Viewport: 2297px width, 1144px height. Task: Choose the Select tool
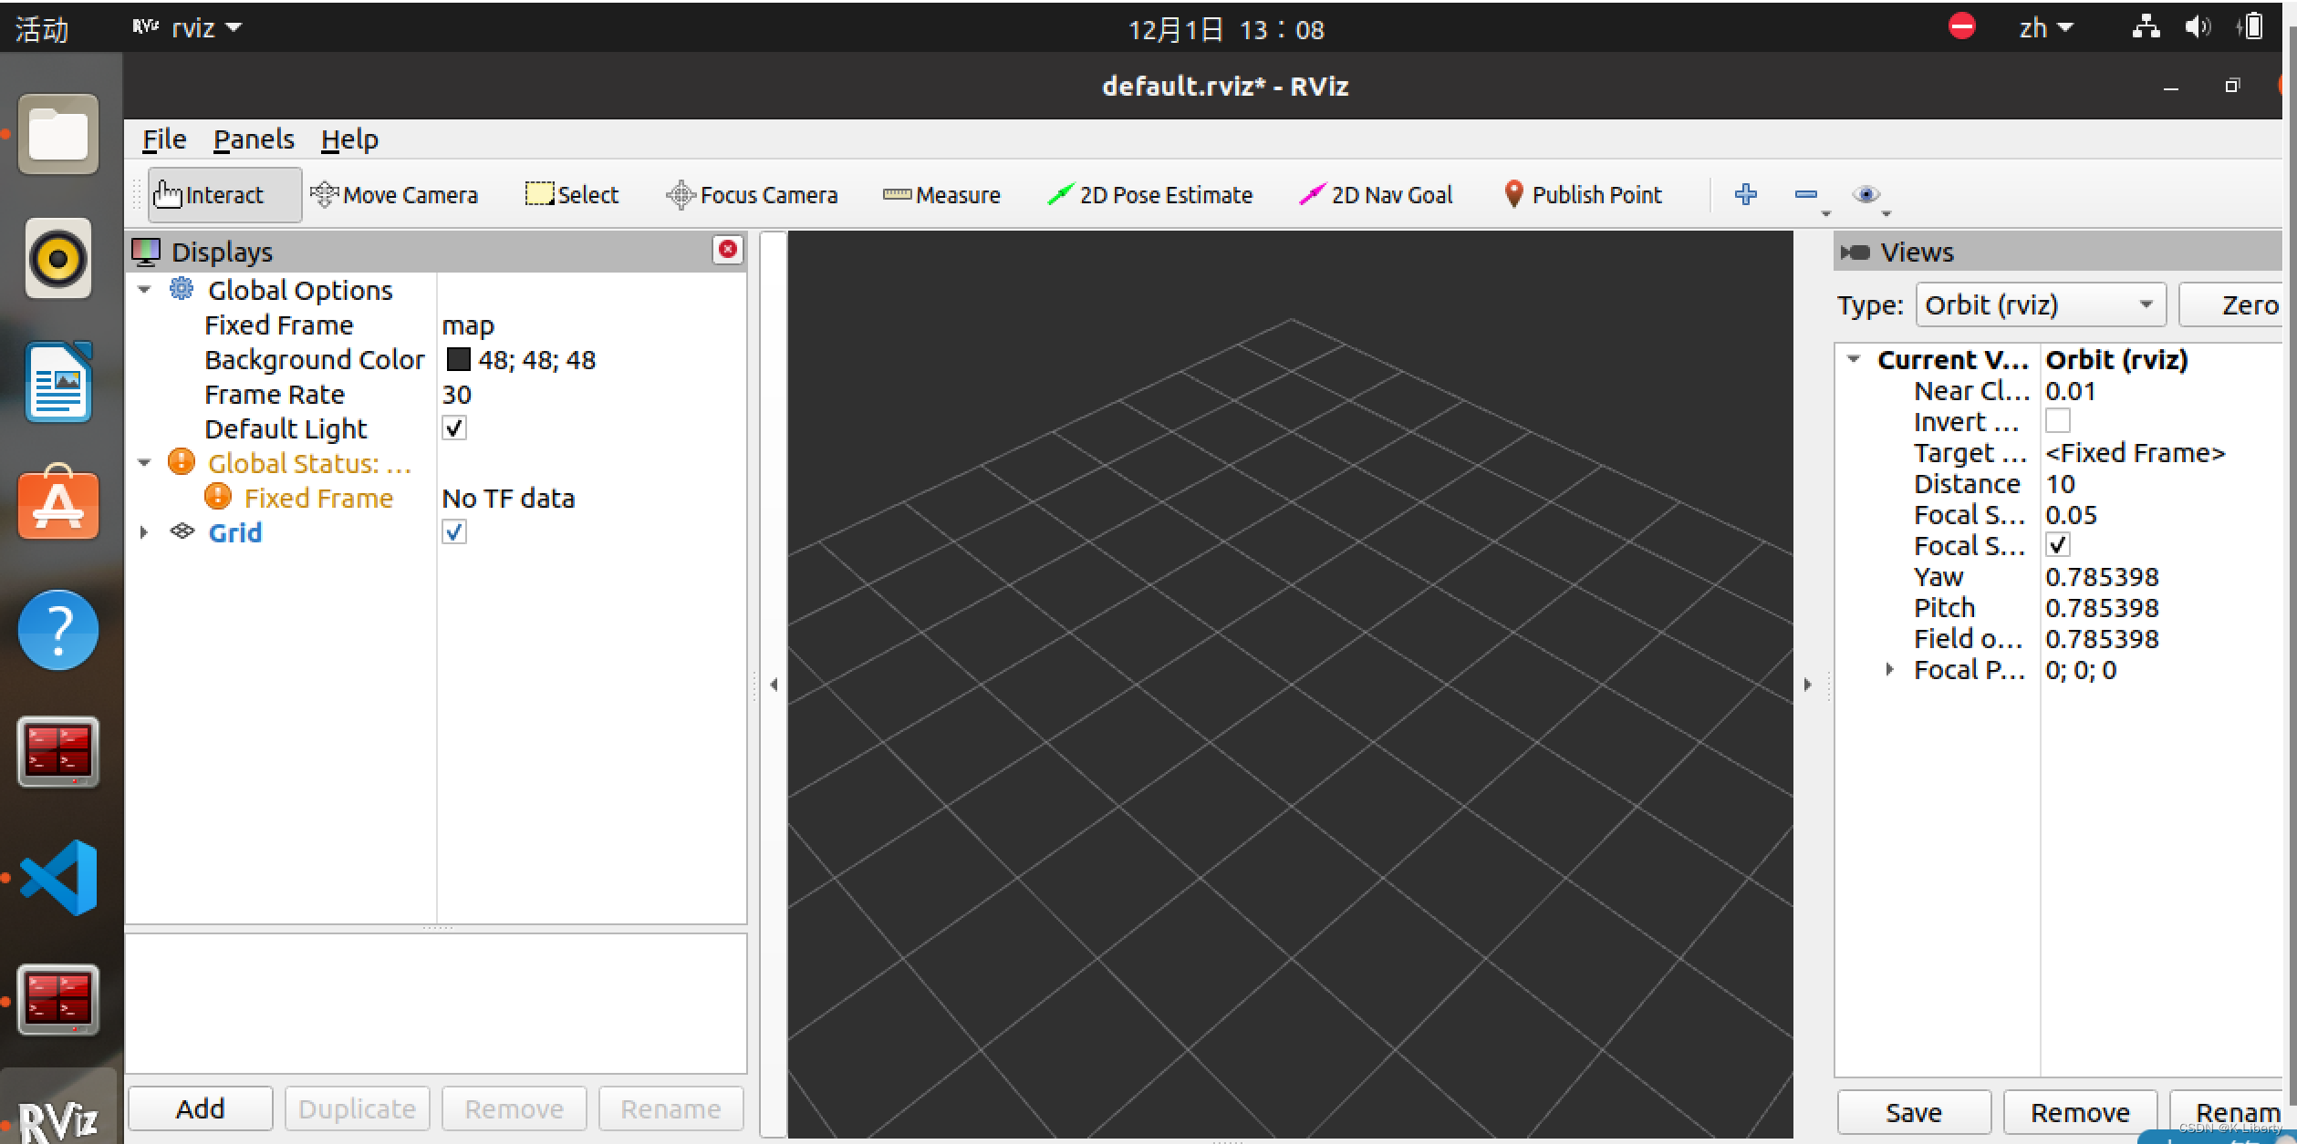tap(572, 195)
